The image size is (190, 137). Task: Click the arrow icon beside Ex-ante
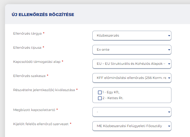tap(169, 50)
